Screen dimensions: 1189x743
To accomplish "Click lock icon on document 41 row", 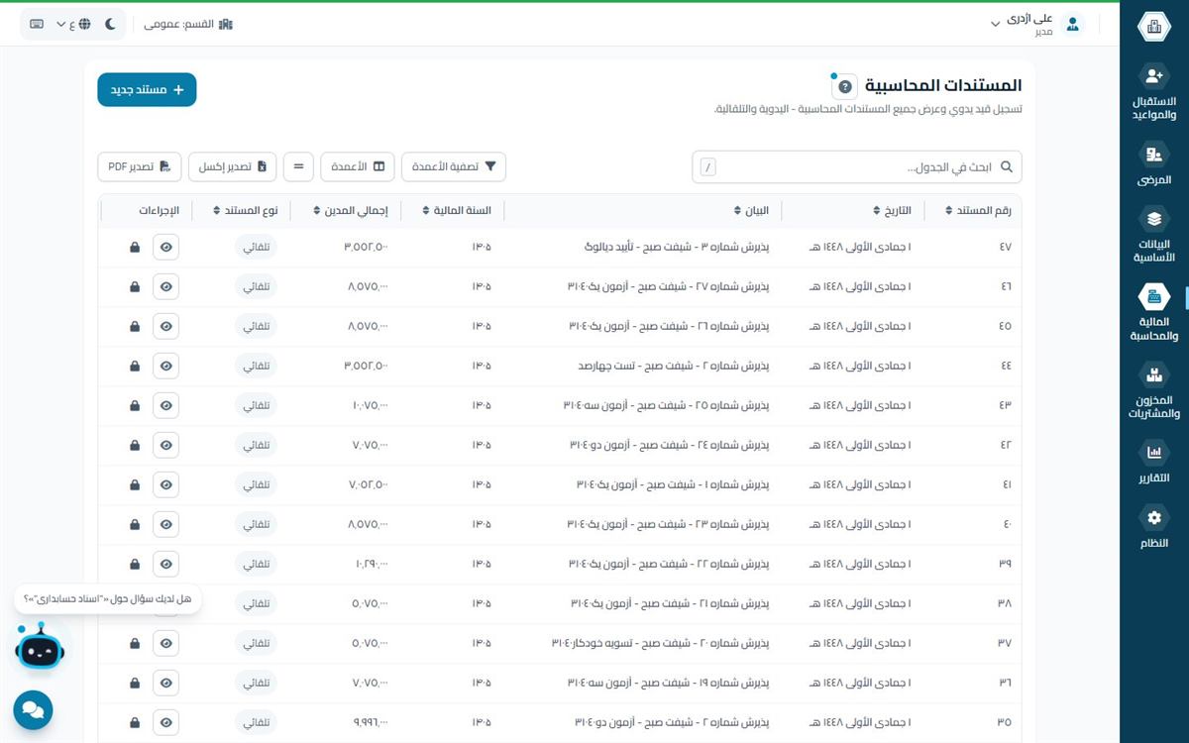I will click(135, 484).
